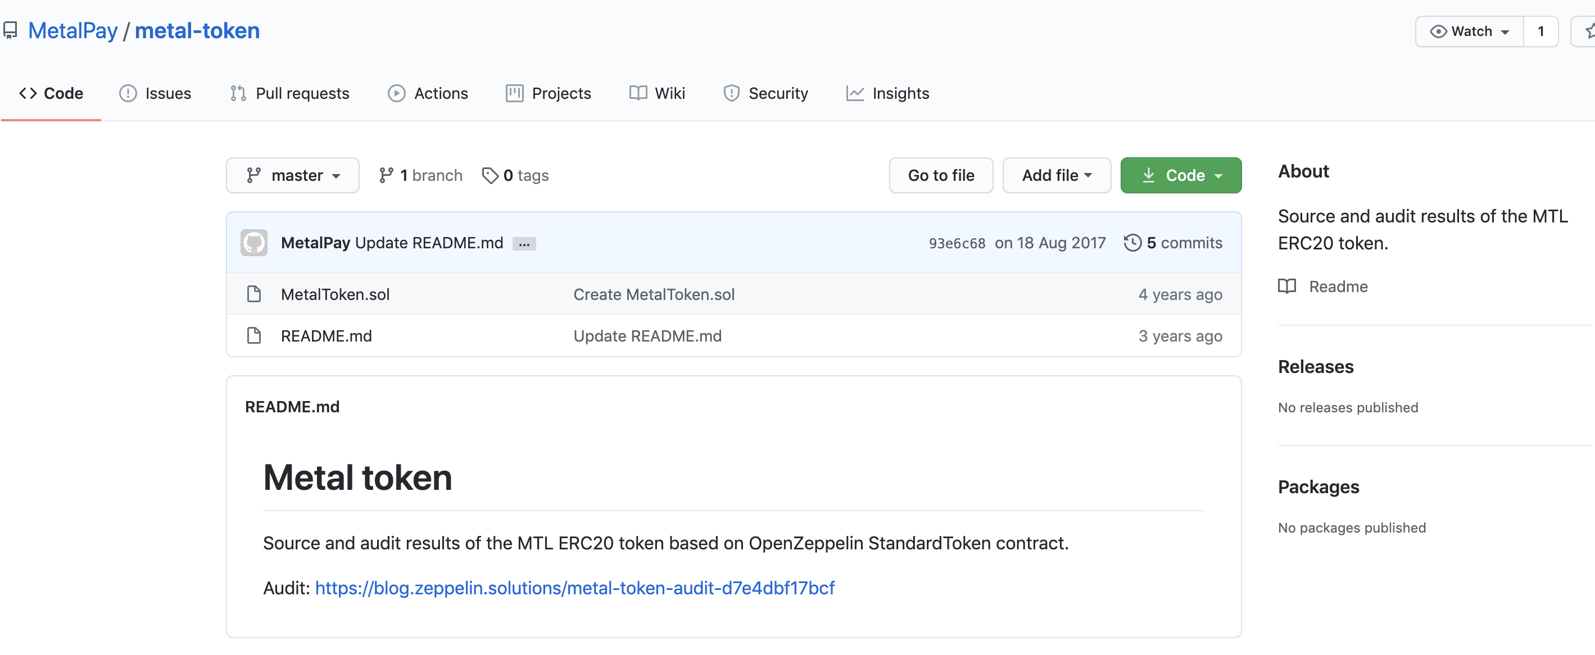This screenshot has height=655, width=1595.
Task: Expand the green Code download dropdown
Action: coord(1180,175)
